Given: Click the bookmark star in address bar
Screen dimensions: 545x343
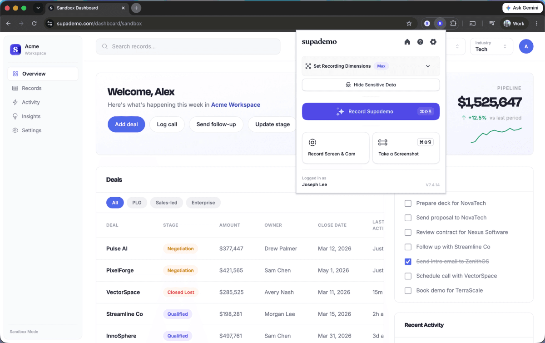Looking at the screenshot, I should pos(409,23).
